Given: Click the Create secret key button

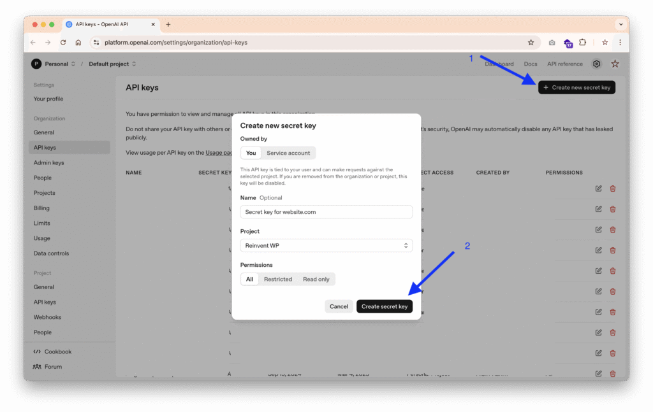Looking at the screenshot, I should [x=385, y=306].
